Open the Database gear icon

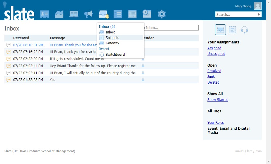[x=162, y=14]
